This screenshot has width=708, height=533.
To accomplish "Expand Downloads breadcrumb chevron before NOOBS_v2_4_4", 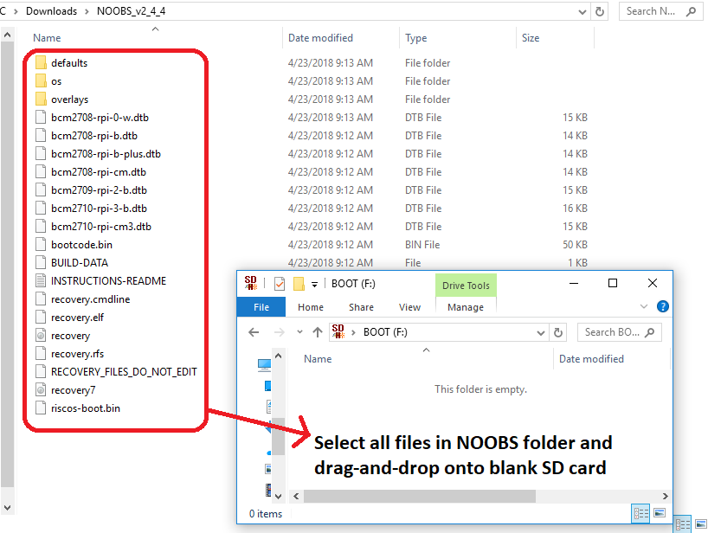I will (x=87, y=11).
